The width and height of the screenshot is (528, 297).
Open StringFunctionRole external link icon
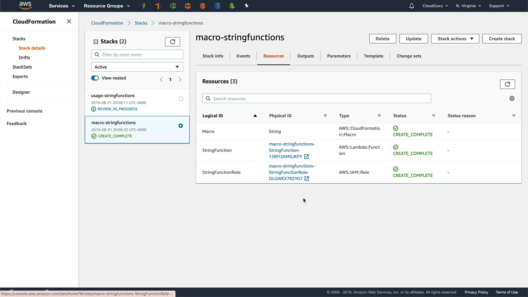(x=307, y=179)
